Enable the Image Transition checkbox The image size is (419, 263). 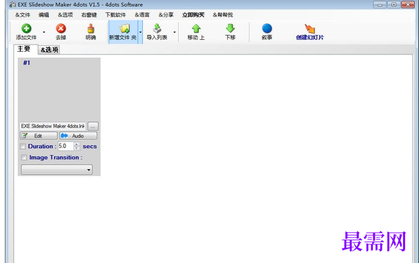[x=23, y=158]
